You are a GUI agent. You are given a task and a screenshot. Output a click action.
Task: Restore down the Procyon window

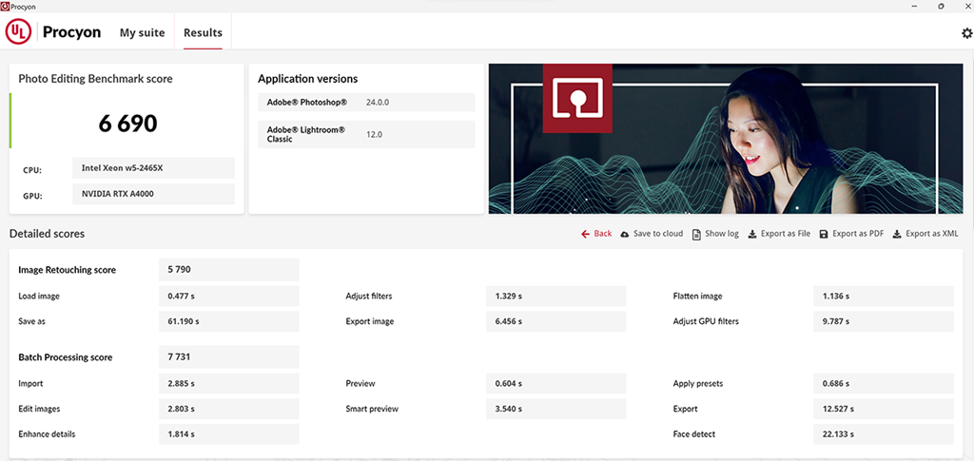[x=941, y=6]
